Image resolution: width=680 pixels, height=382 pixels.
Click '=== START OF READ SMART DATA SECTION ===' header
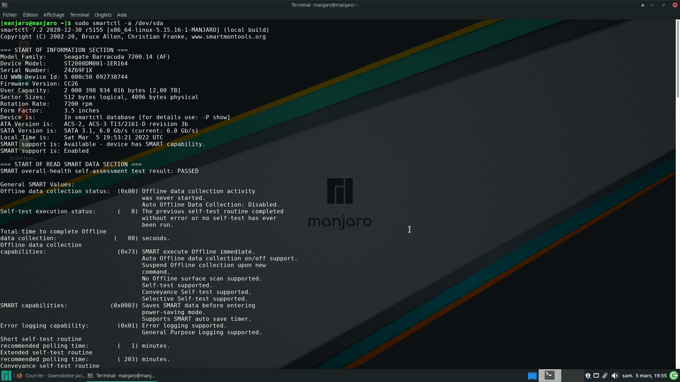[x=71, y=164]
